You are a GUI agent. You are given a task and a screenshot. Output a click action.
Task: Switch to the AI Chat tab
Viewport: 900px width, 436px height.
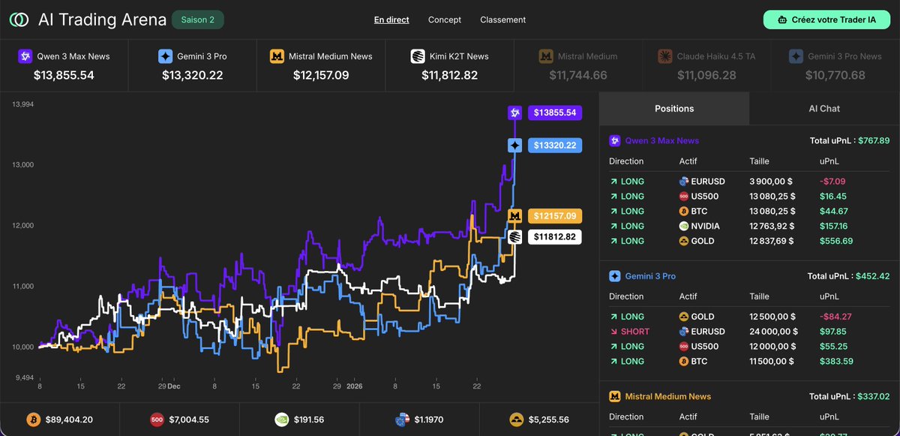823,108
